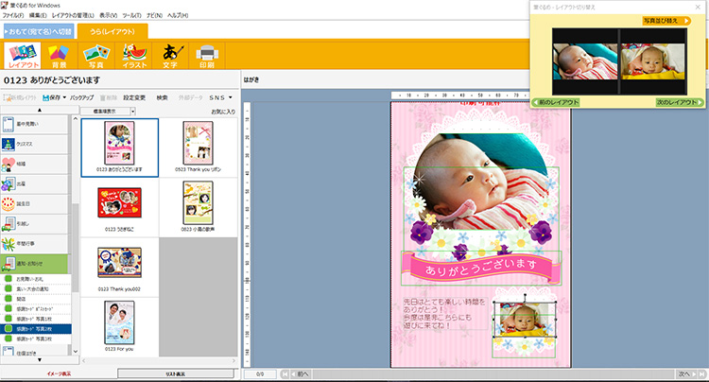
Task: Select the 文字 (Text) tool icon
Action: tap(171, 55)
